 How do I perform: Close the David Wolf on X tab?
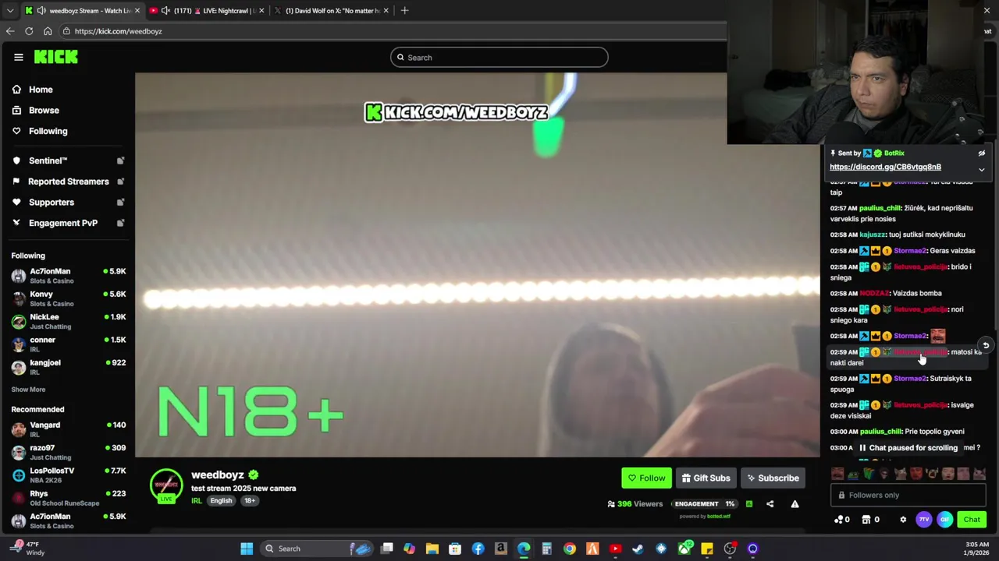386,11
